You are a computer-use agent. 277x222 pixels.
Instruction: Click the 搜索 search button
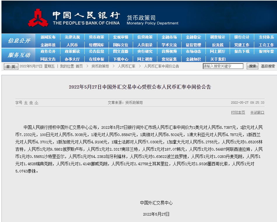click(x=252, y=66)
